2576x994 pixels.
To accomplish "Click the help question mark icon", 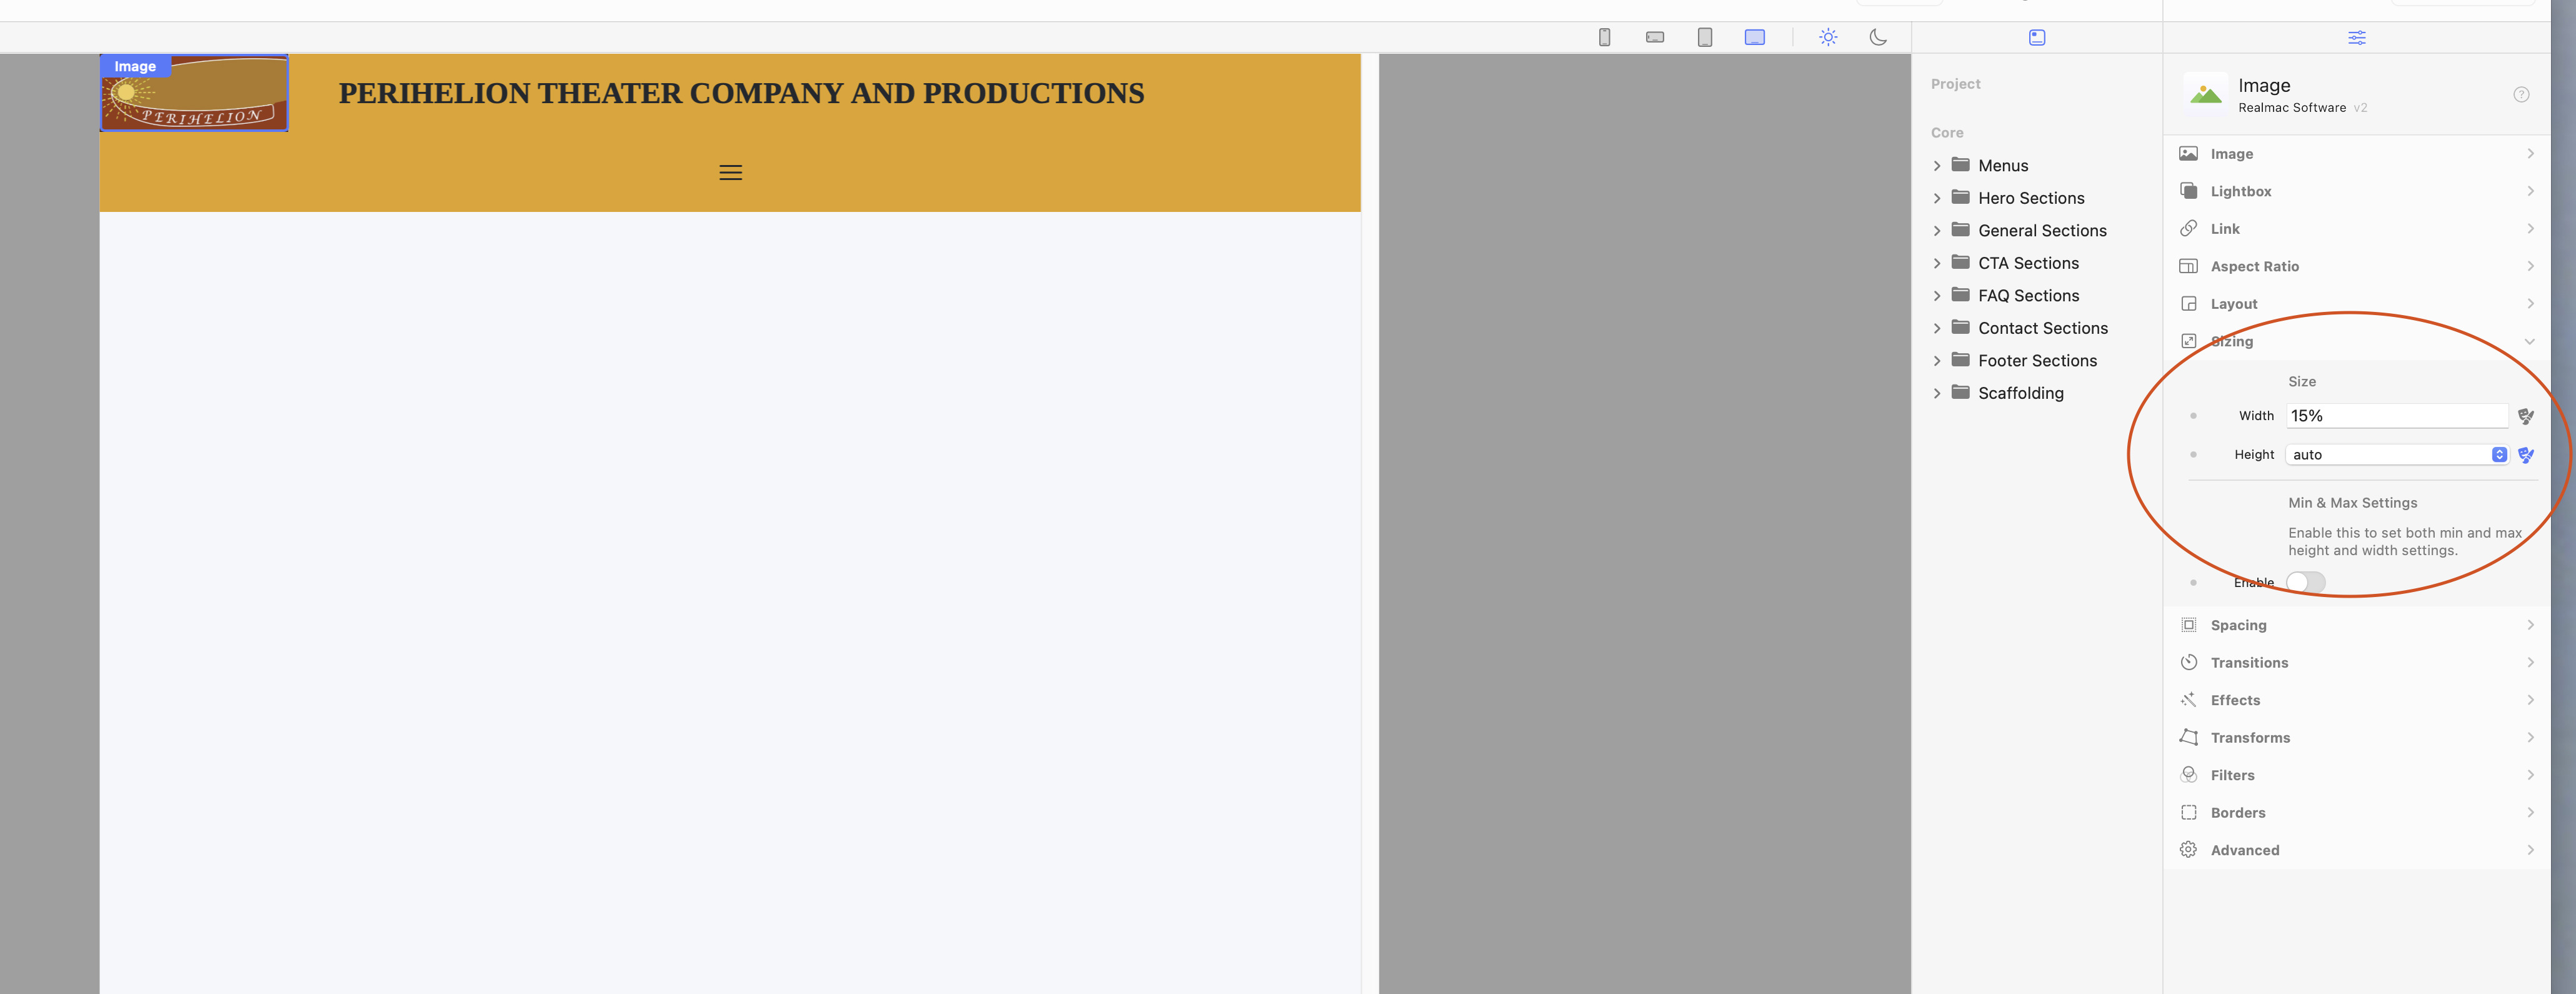I will coord(2521,95).
